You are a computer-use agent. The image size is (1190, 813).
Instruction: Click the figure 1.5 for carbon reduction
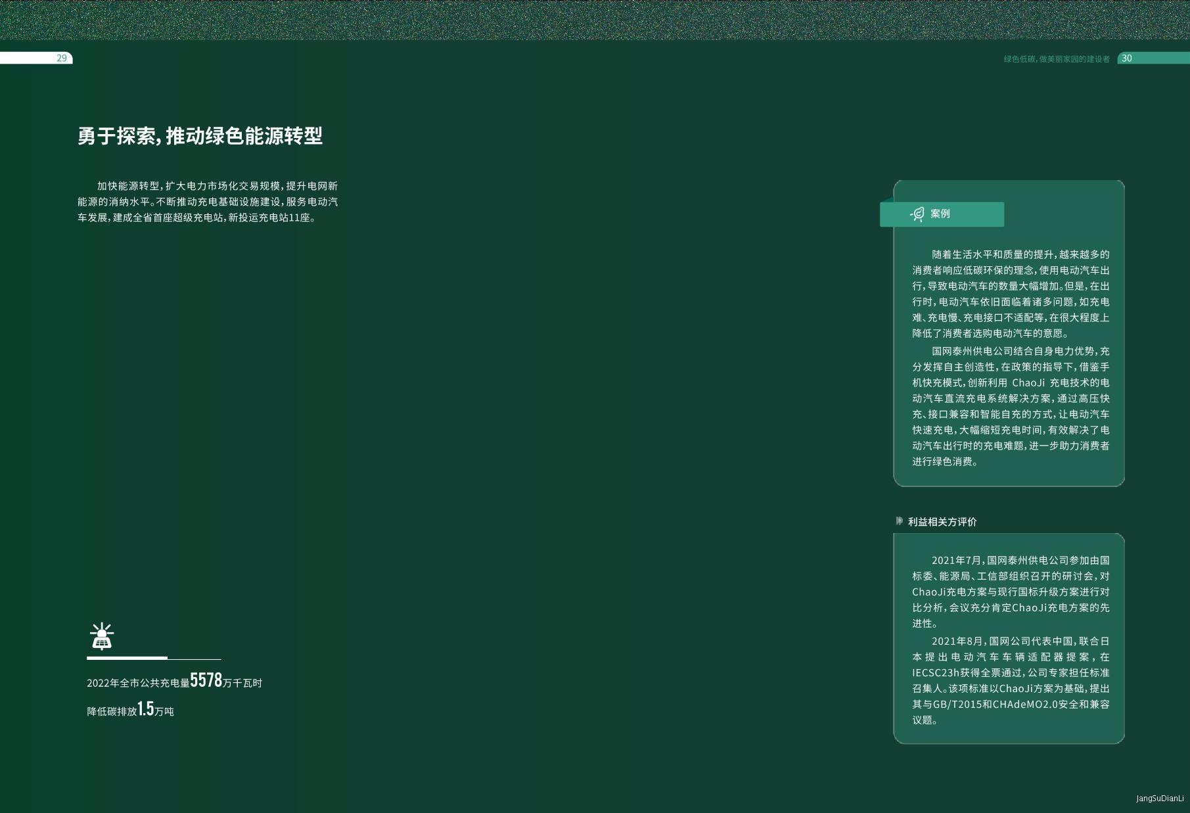point(146,708)
